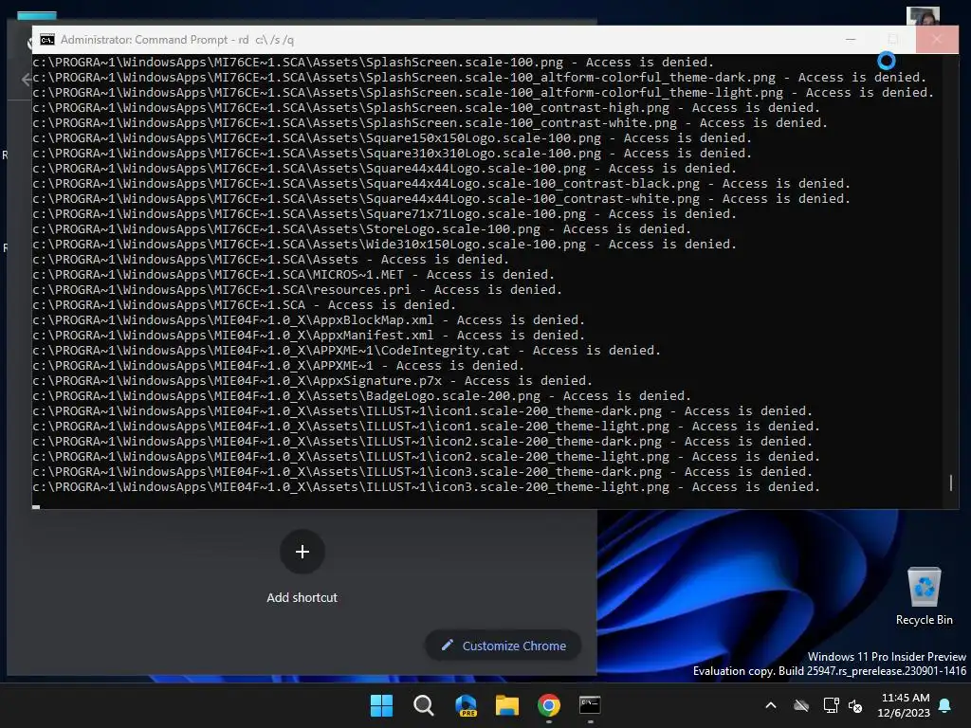Select the Recycle Bin desktop icon

[x=924, y=596]
